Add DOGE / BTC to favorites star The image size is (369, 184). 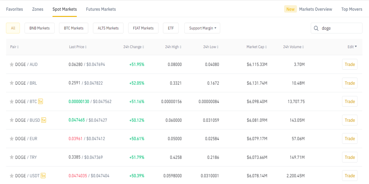[12, 102]
